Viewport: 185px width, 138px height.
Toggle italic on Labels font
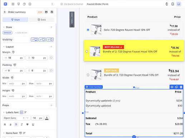[x=22, y=124]
